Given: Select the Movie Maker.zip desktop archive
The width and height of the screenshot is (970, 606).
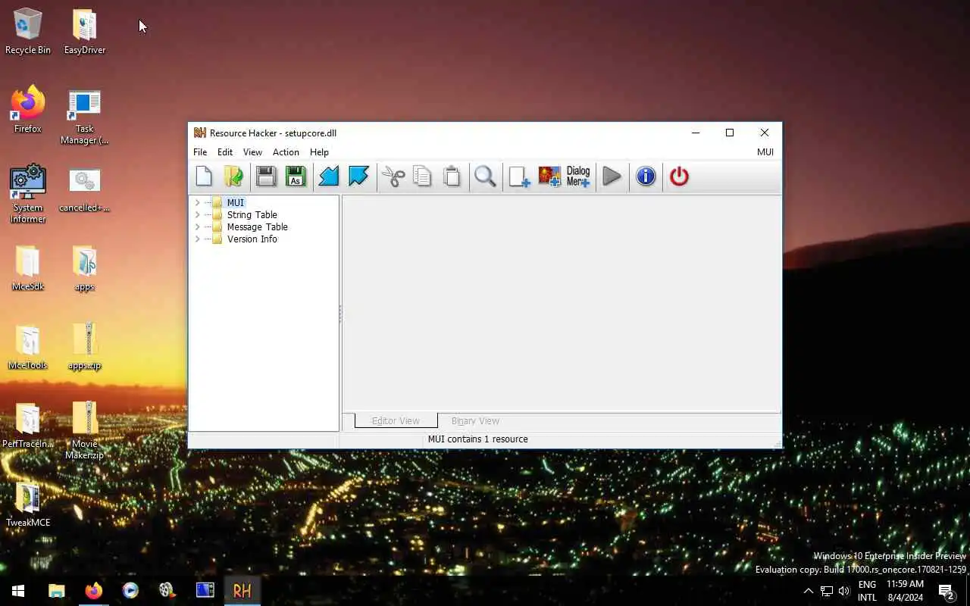Looking at the screenshot, I should point(84,430).
